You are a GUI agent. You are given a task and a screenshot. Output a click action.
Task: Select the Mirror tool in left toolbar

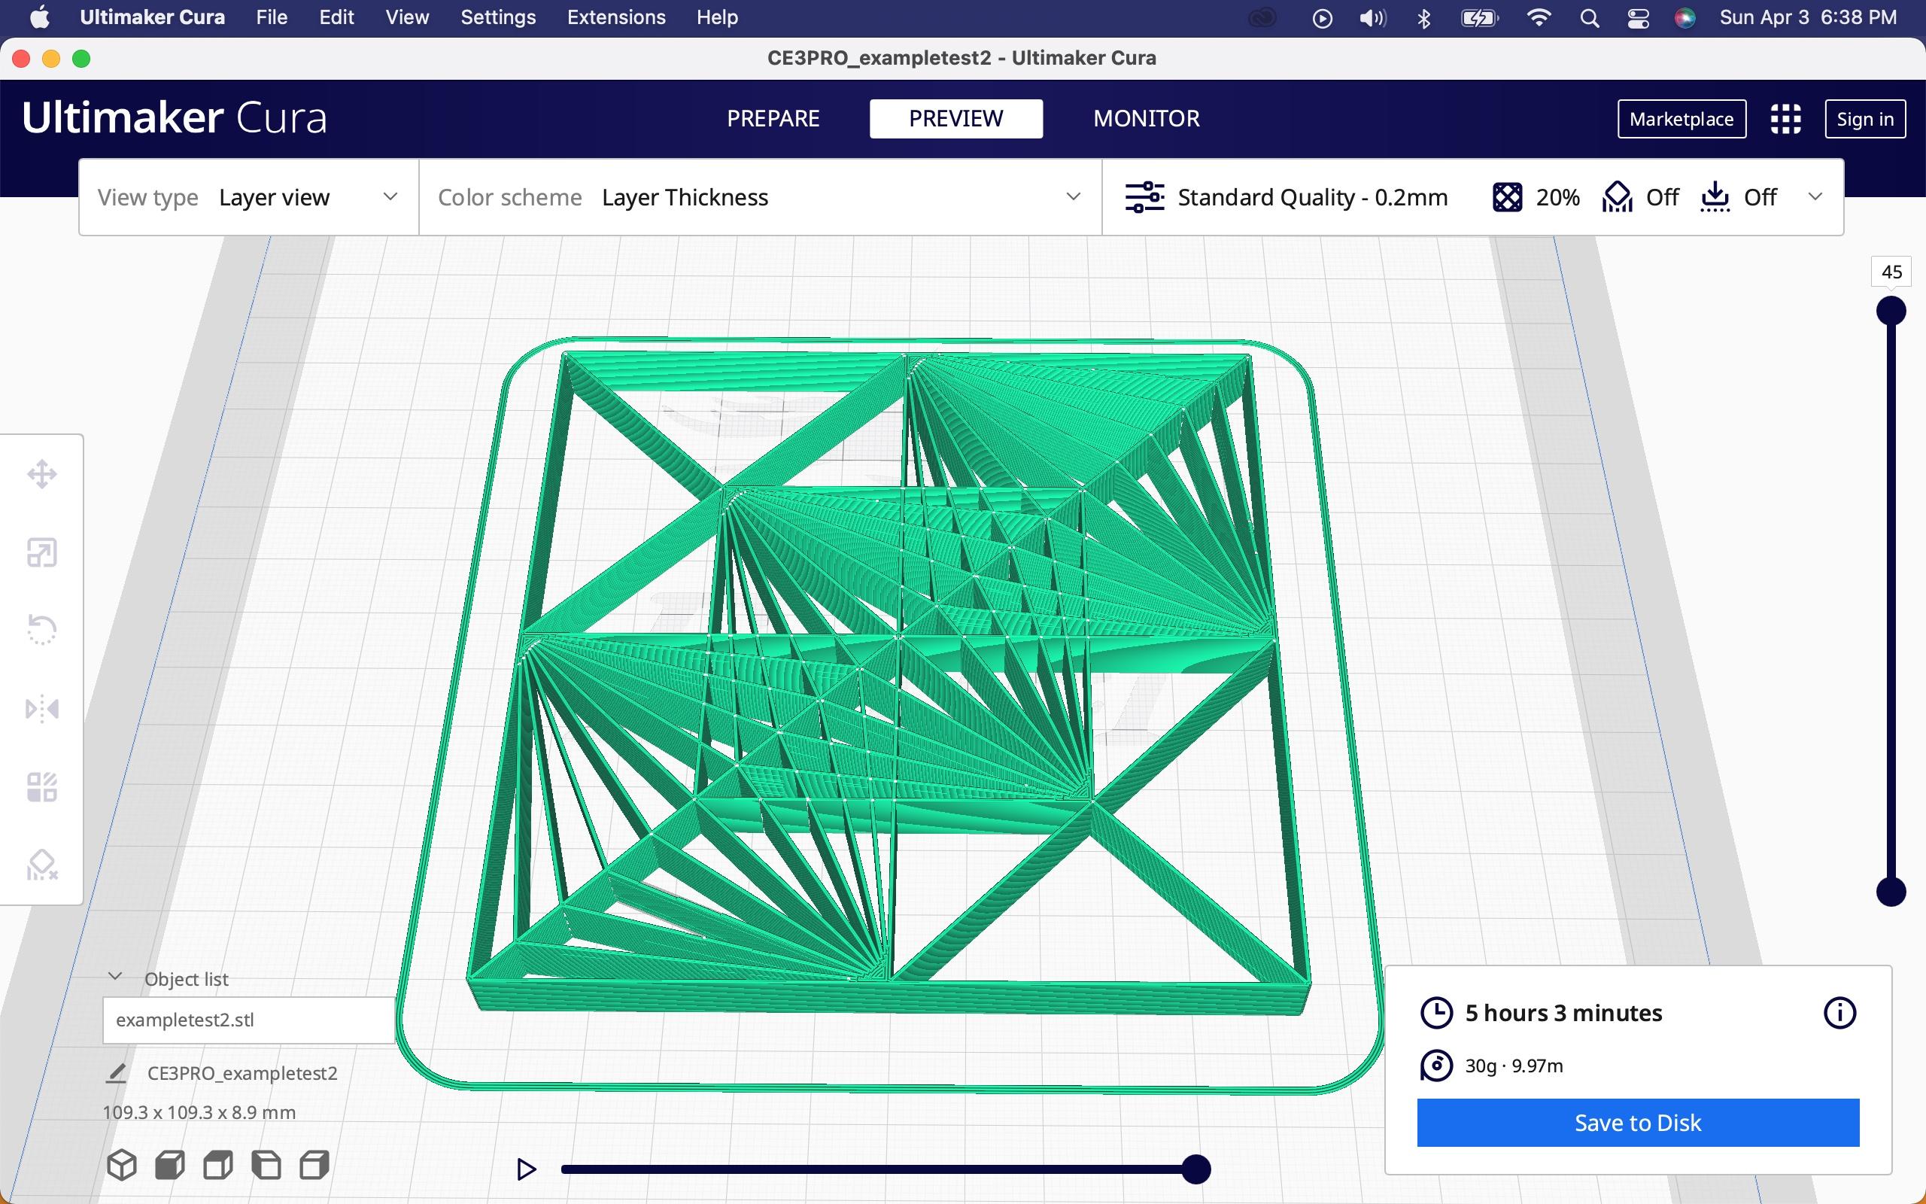pyautogui.click(x=41, y=708)
